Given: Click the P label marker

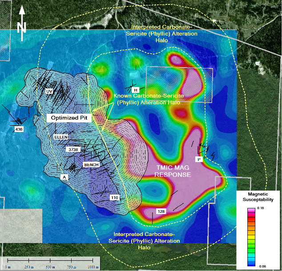Looking at the screenshot, I should 199,159.
